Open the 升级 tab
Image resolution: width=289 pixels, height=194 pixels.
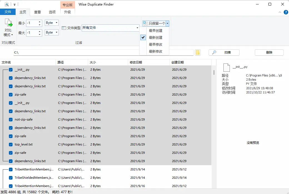pos(68,12)
